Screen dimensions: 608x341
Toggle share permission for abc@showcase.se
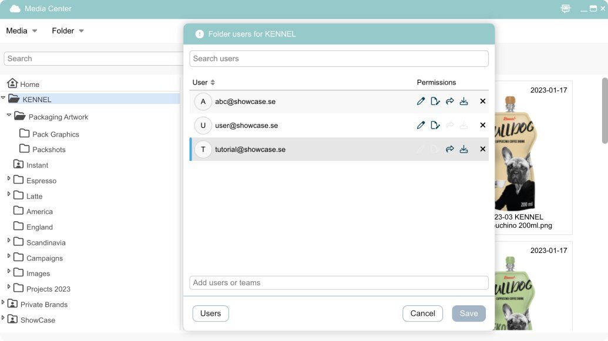tap(450, 102)
